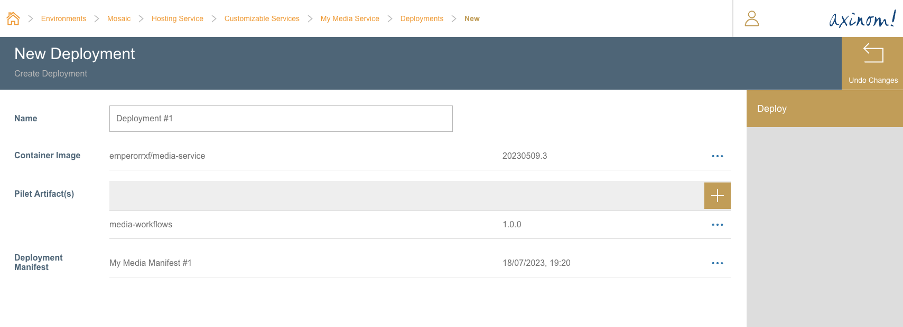Open My Media Service breadcrumb

click(350, 18)
